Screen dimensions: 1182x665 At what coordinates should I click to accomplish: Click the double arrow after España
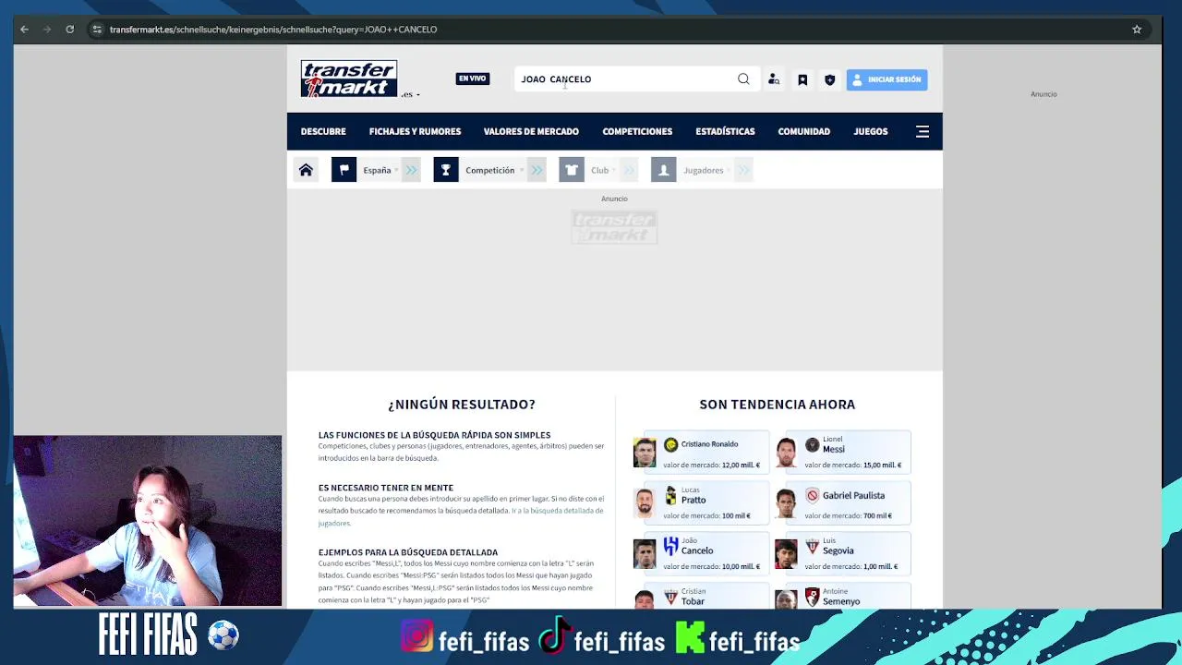412,170
